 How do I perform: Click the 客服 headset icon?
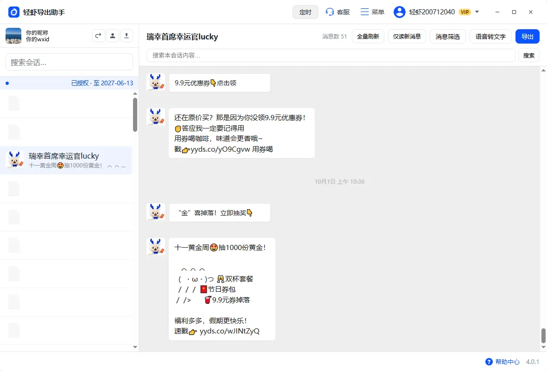point(329,12)
